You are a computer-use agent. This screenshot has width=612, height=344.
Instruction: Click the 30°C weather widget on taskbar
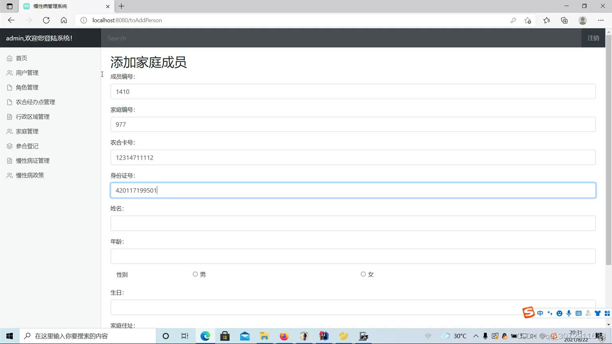[454, 336]
